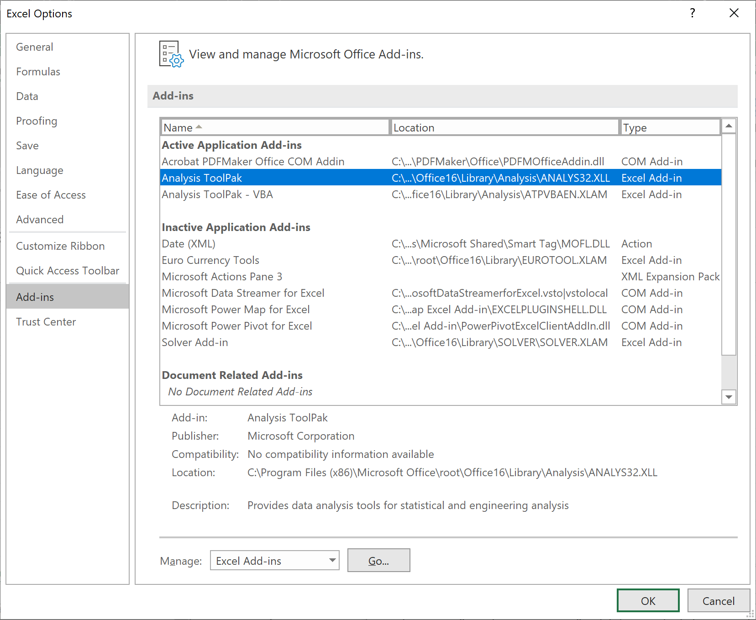Select the Add-ins category
This screenshot has width=756, height=620.
(68, 297)
